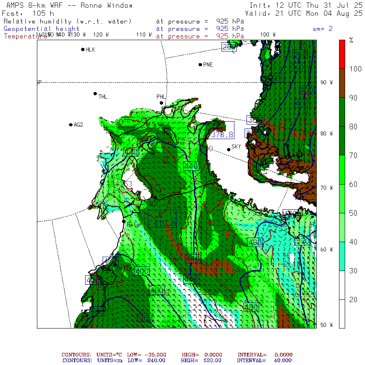Click the GLD station label
The width and height of the screenshot is (365, 365).
[x=153, y=204]
